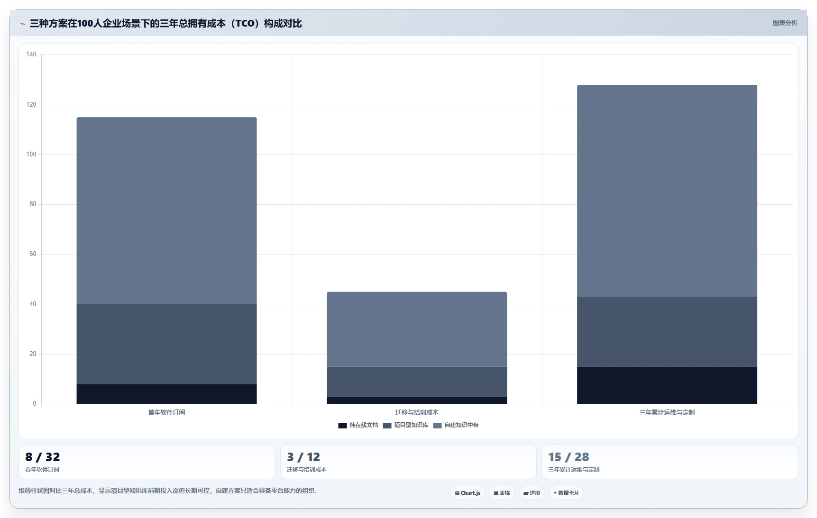817x518 pixels.
Task: Click the x-axis label 迁移与培训成本
Action: 417,412
